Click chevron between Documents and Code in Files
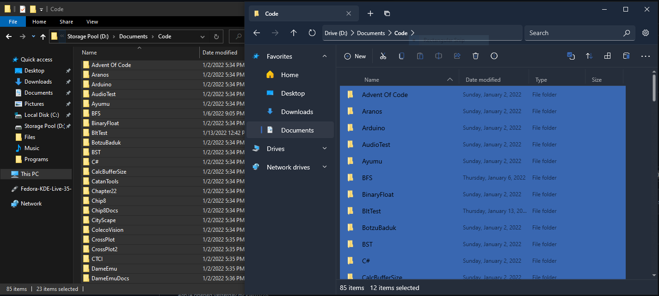Image resolution: width=659 pixels, height=296 pixels. pyautogui.click(x=390, y=33)
